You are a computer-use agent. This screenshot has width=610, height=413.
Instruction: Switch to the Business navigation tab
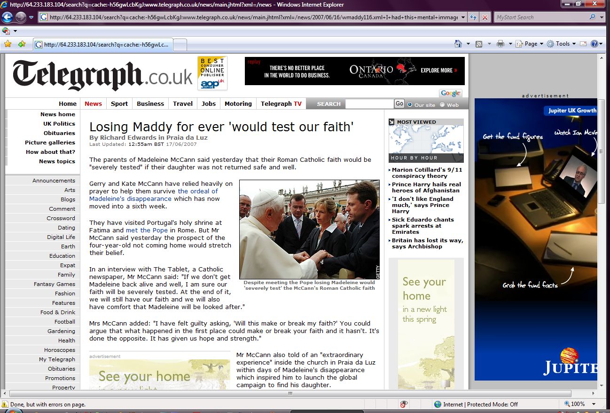150,104
